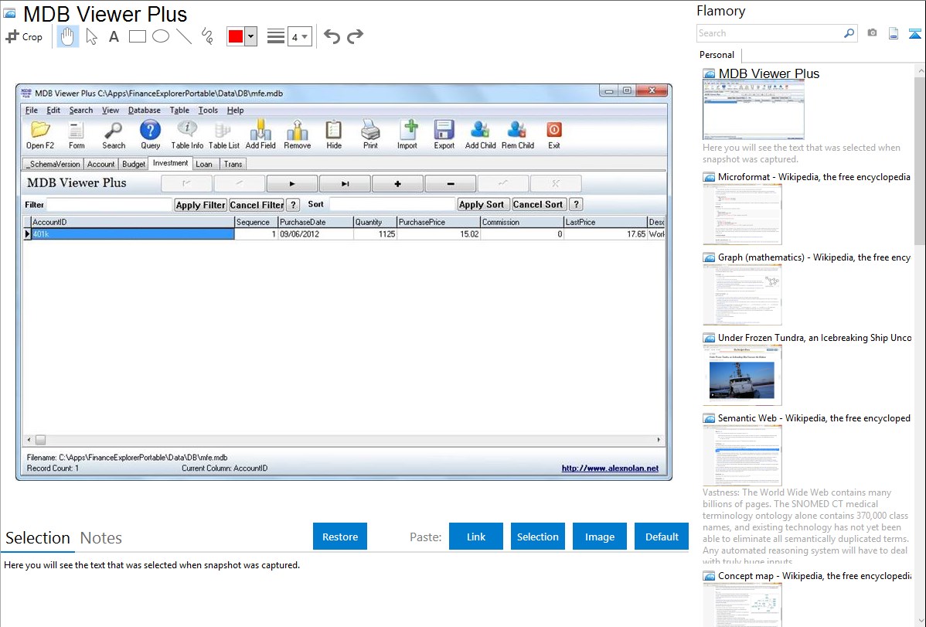The image size is (926, 627).
Task: Open the line width dropdown showing 4
Action: [x=300, y=36]
